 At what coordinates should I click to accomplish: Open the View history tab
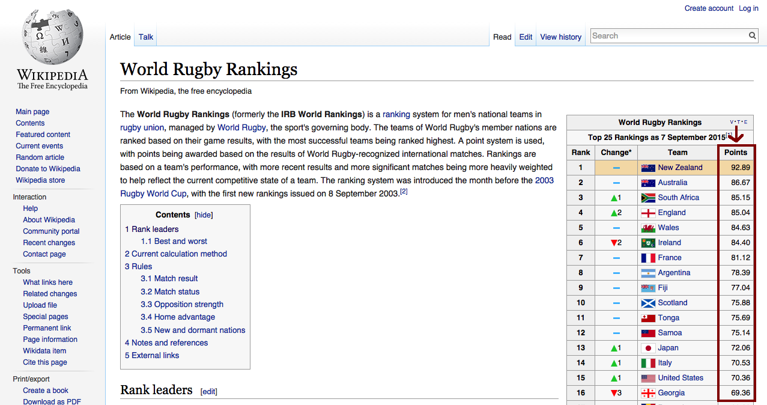tap(560, 37)
